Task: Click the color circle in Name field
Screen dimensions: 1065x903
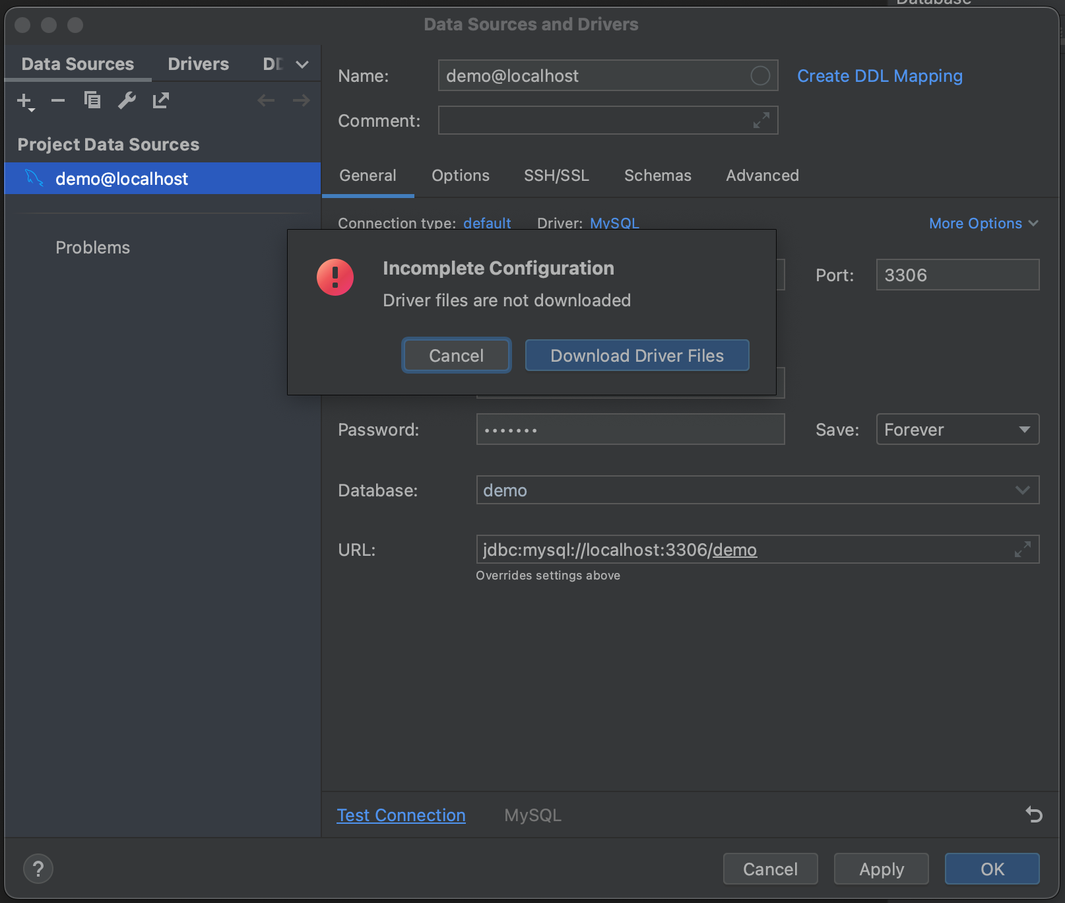Action: coord(760,76)
